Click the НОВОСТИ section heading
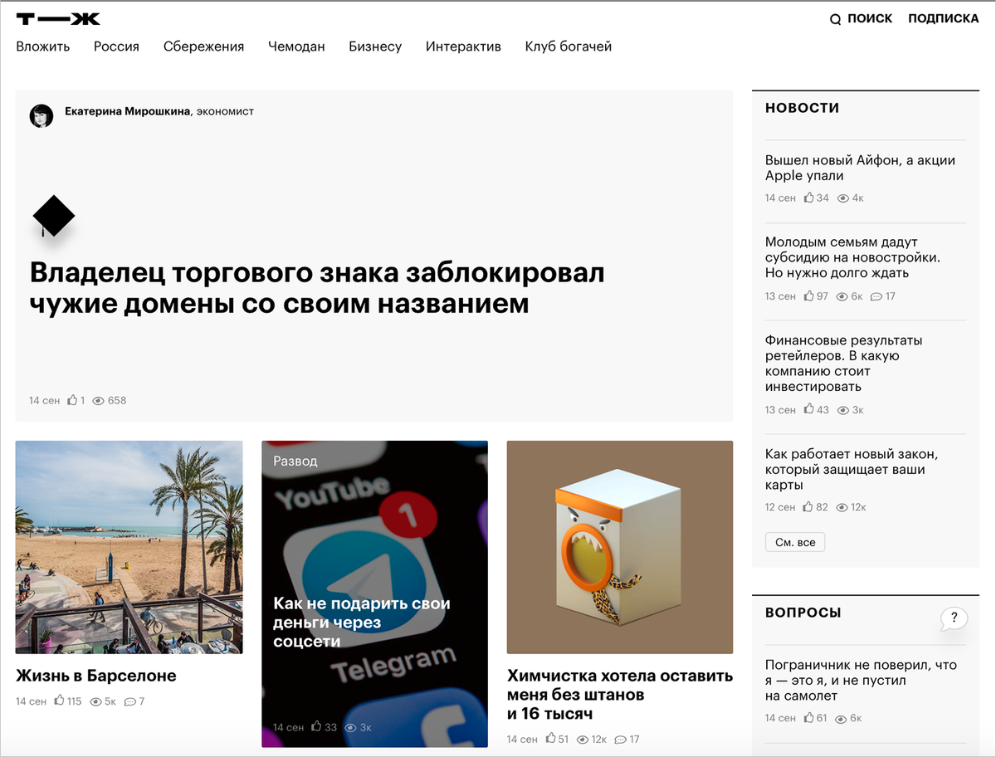The image size is (996, 757). [802, 108]
